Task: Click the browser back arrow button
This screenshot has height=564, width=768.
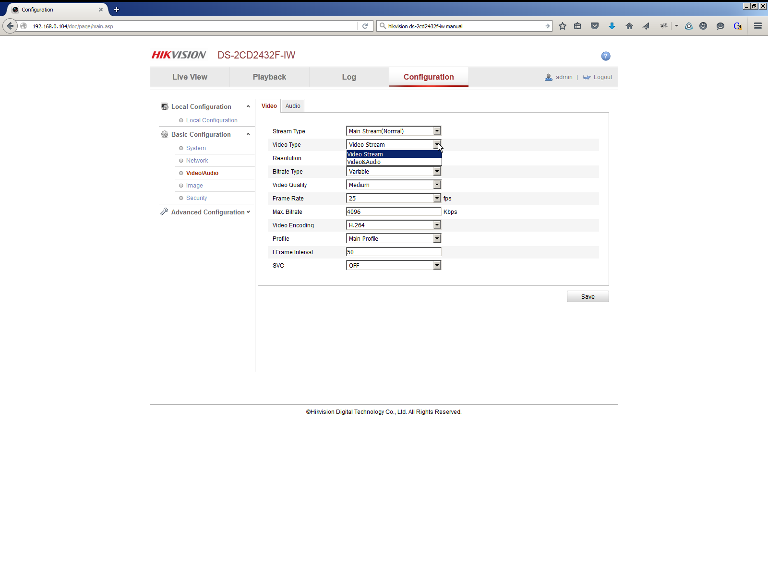Action: click(10, 26)
